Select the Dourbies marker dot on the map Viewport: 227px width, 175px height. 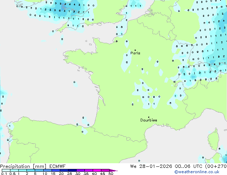[149, 117]
